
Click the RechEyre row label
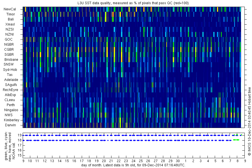(10, 90)
